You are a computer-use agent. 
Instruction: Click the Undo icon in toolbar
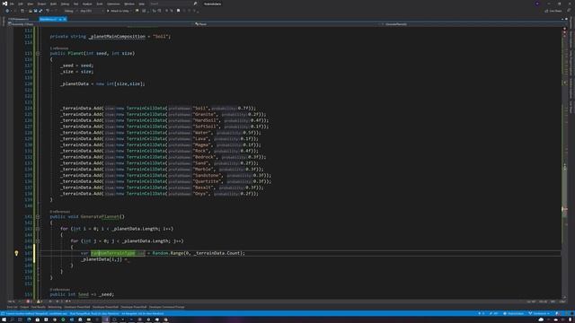(x=48, y=11)
